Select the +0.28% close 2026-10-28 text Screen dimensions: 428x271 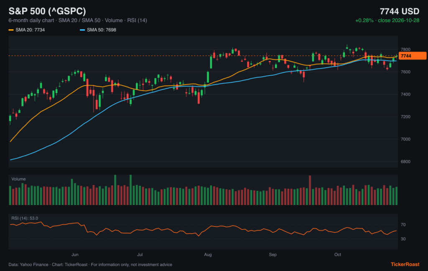point(387,20)
